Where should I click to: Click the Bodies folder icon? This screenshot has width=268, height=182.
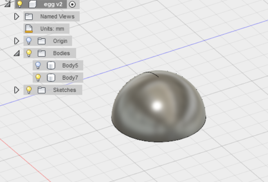tap(42, 53)
